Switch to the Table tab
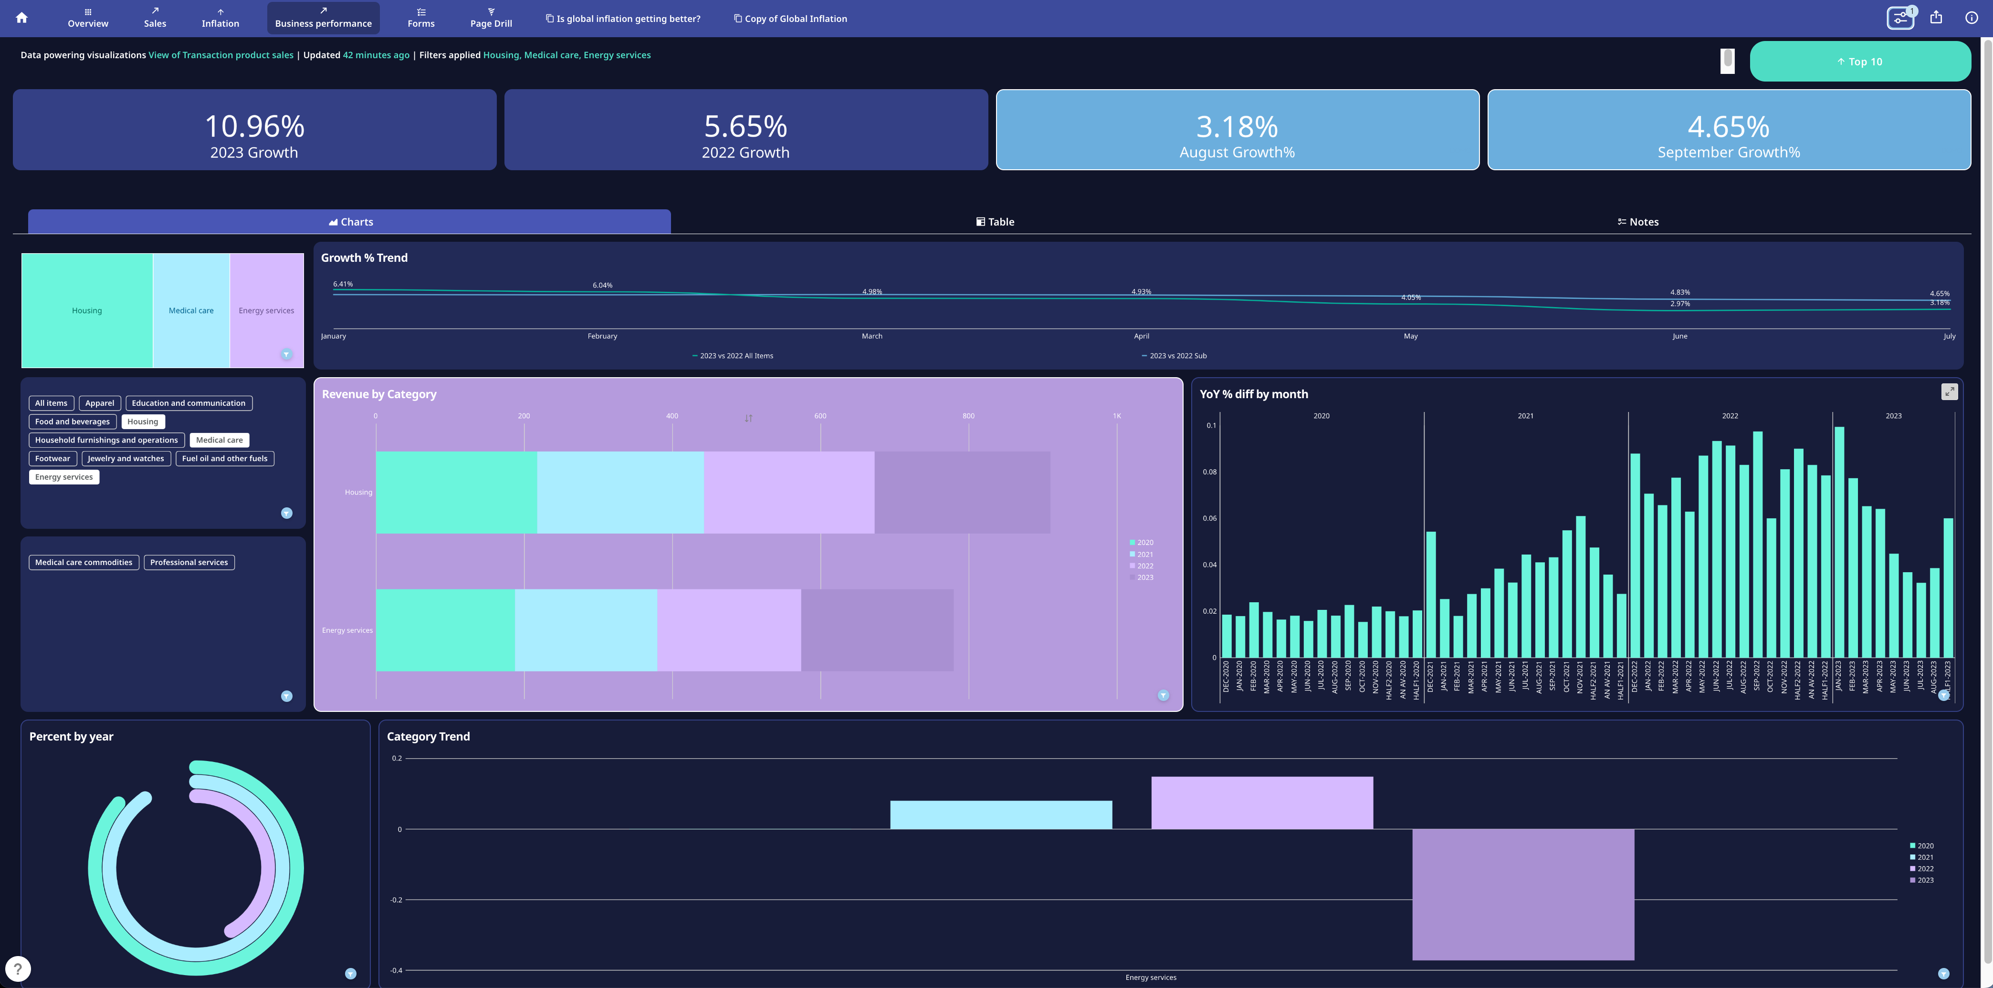 coord(995,222)
